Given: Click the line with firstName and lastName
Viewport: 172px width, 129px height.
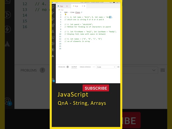Looking at the screenshot, I should point(90,32).
